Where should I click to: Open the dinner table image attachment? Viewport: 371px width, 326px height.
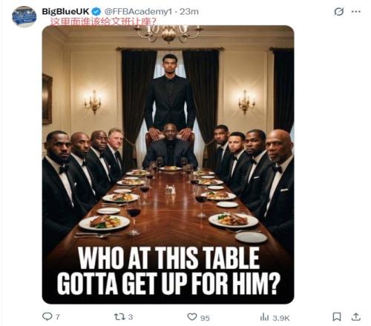168,164
